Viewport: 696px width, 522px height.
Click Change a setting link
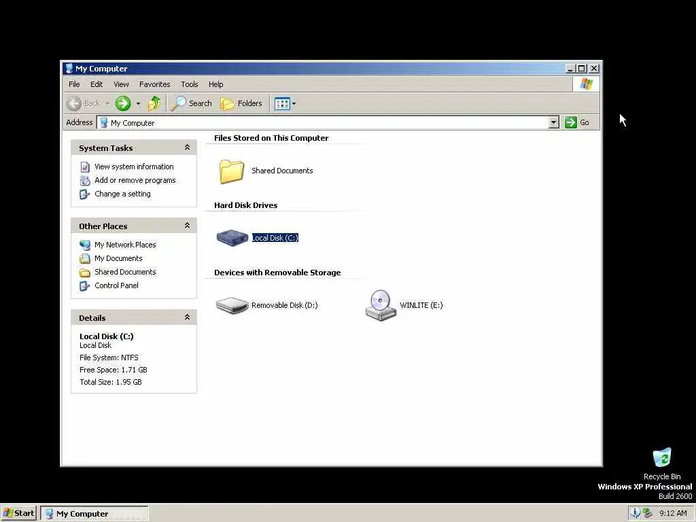click(x=122, y=194)
